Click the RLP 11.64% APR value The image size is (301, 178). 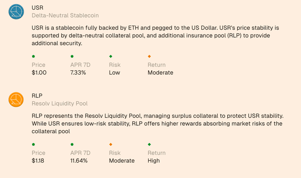tap(79, 161)
